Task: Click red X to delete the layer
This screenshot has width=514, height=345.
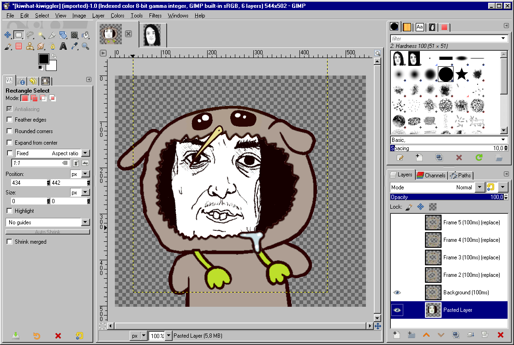Action: coord(500,335)
